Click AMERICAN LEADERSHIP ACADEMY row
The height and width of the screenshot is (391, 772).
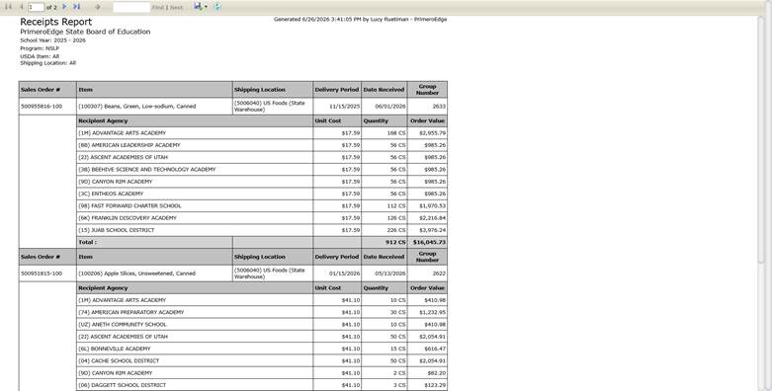pyautogui.click(x=262, y=145)
